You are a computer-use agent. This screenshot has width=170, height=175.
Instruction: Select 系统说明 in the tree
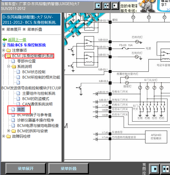tap(24, 66)
